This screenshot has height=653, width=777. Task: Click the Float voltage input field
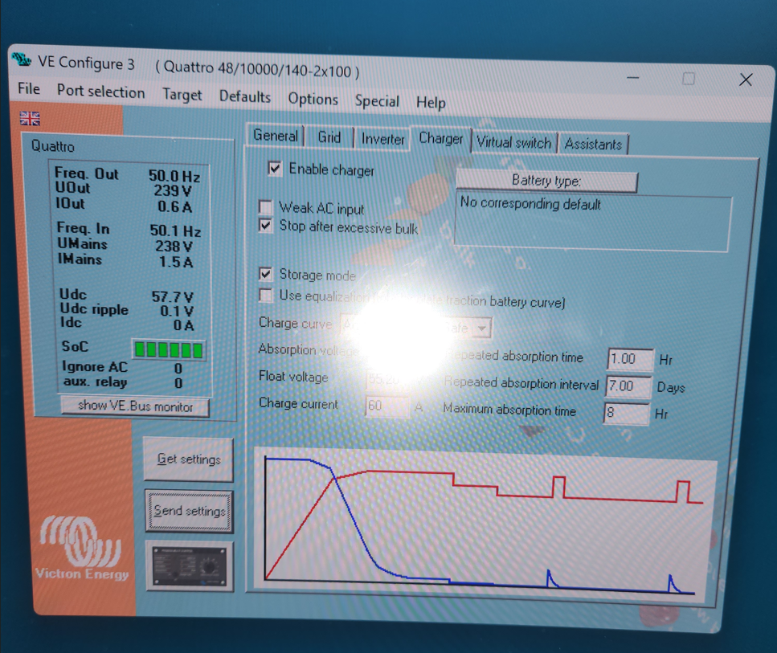389,380
